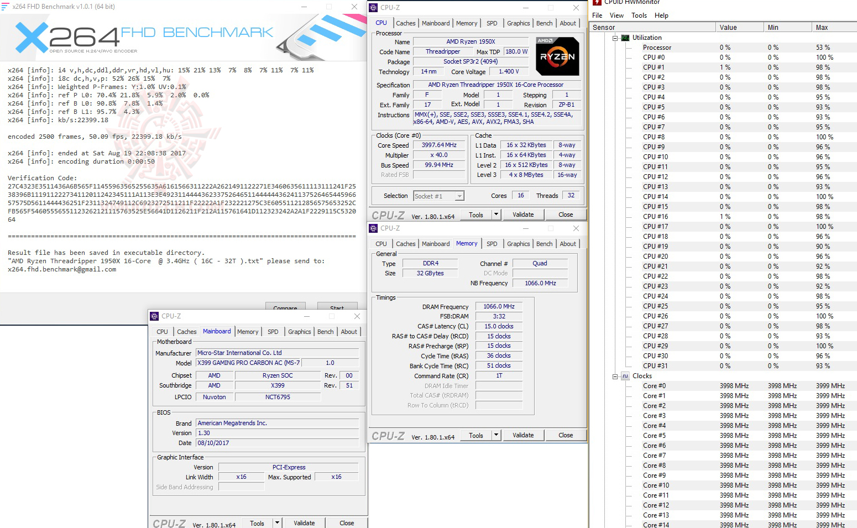Viewport: 857px width, 528px height.
Task: Collapse the Clocks tree in HWMonitor
Action: tap(615, 376)
